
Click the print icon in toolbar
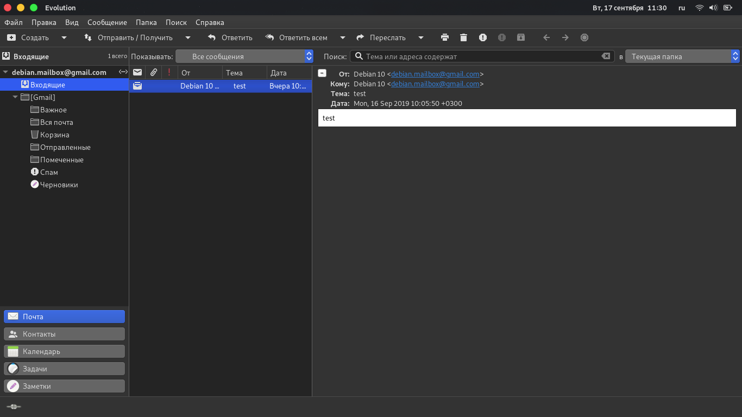pyautogui.click(x=445, y=37)
